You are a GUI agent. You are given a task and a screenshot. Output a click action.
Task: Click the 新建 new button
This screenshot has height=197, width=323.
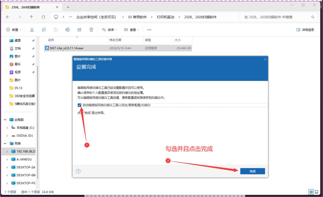(x=14, y=30)
